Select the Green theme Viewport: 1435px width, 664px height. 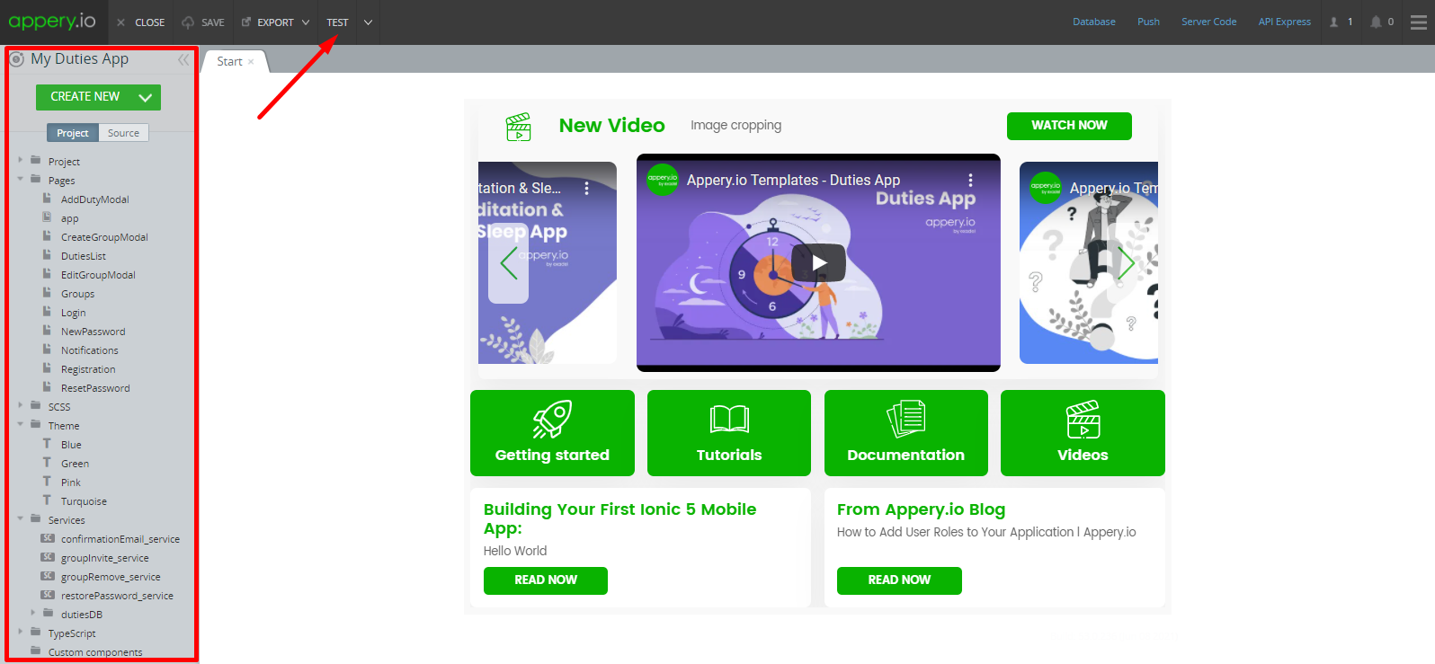click(x=75, y=464)
